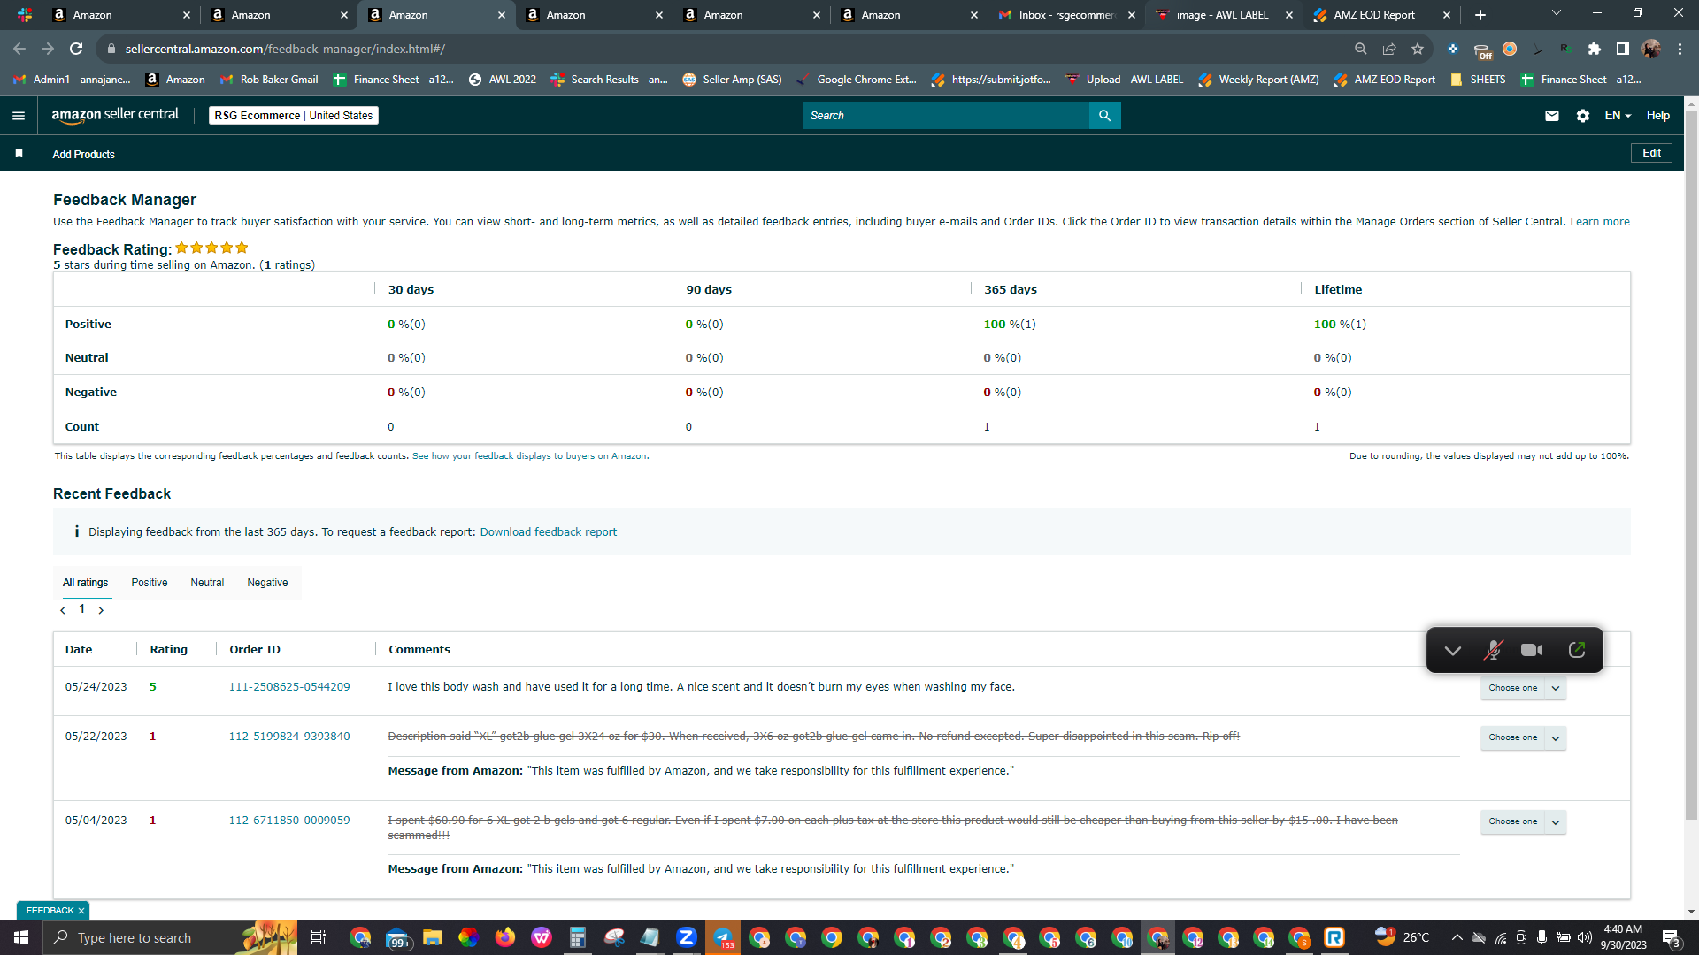The image size is (1699, 955).
Task: Switch to the All ratings tab
Action: point(86,583)
